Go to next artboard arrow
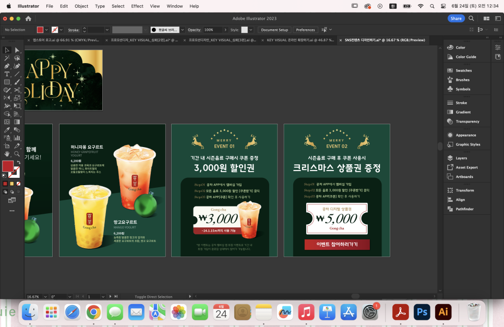504x327 pixels. pos(110,296)
